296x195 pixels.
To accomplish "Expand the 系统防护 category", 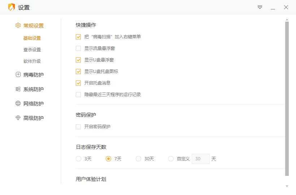I will [34, 89].
